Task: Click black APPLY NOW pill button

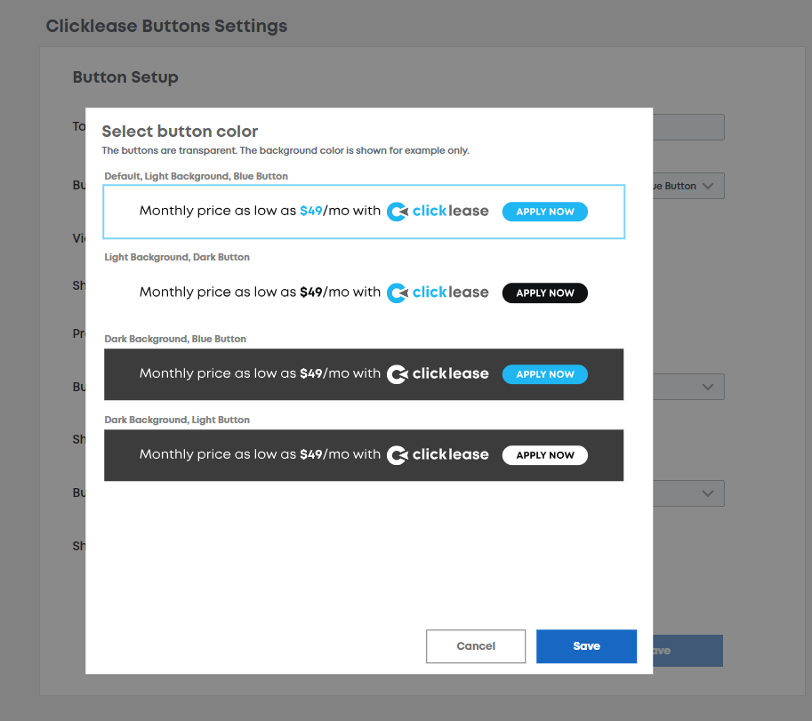Action: pos(545,293)
